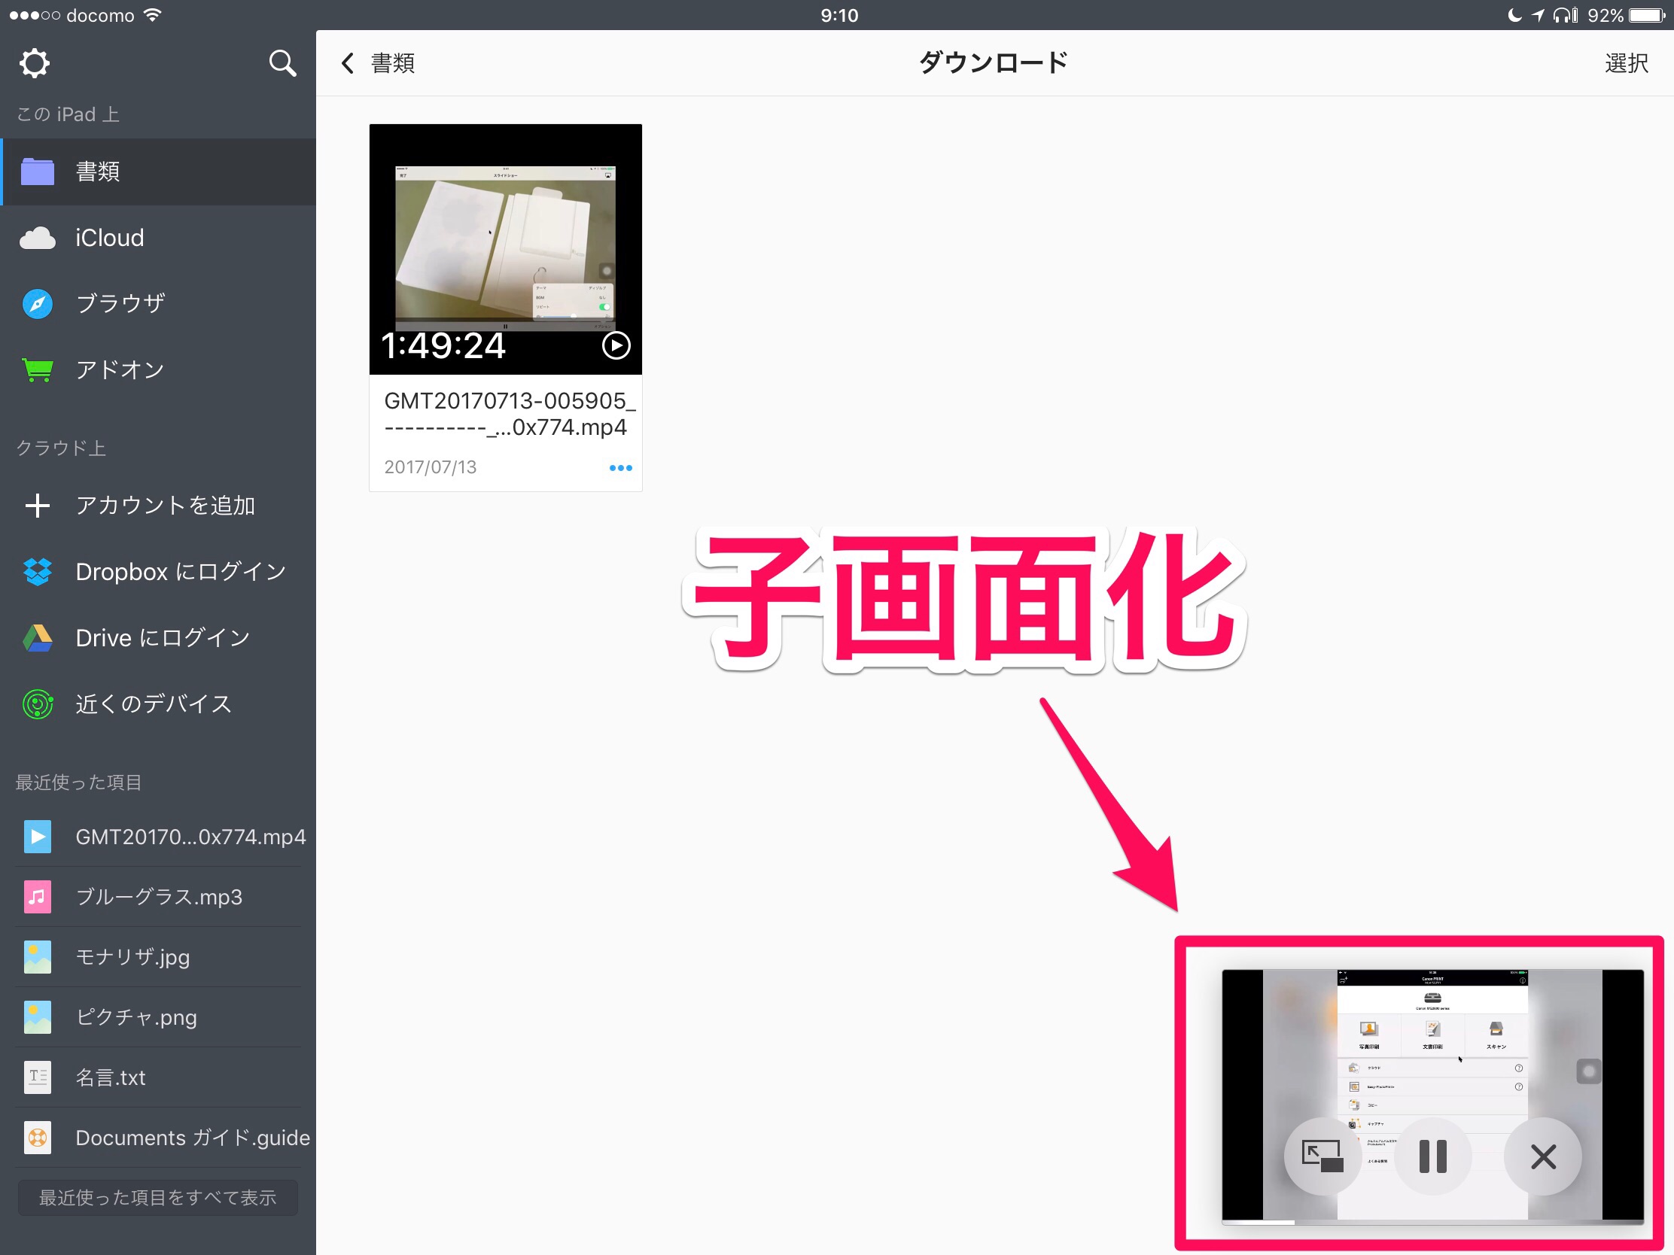Open the GMT20170713 video thumbnail
1674x1255 pixels.
[505, 250]
